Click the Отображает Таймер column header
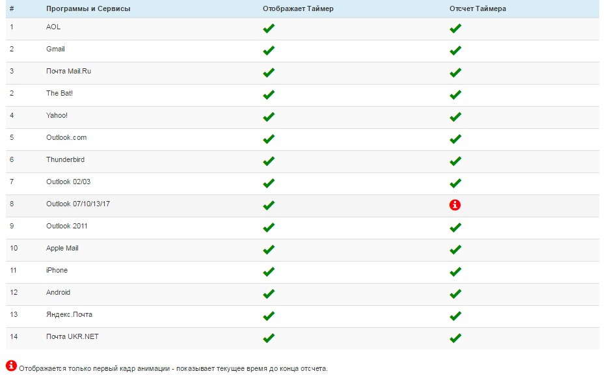The image size is (607, 380). click(298, 8)
